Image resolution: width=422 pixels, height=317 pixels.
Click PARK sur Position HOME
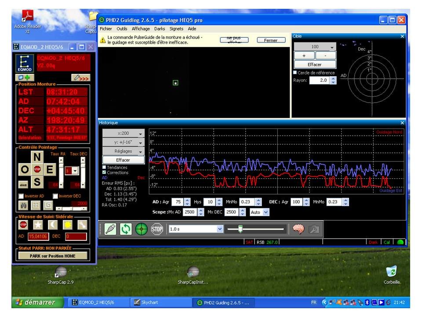point(52,256)
